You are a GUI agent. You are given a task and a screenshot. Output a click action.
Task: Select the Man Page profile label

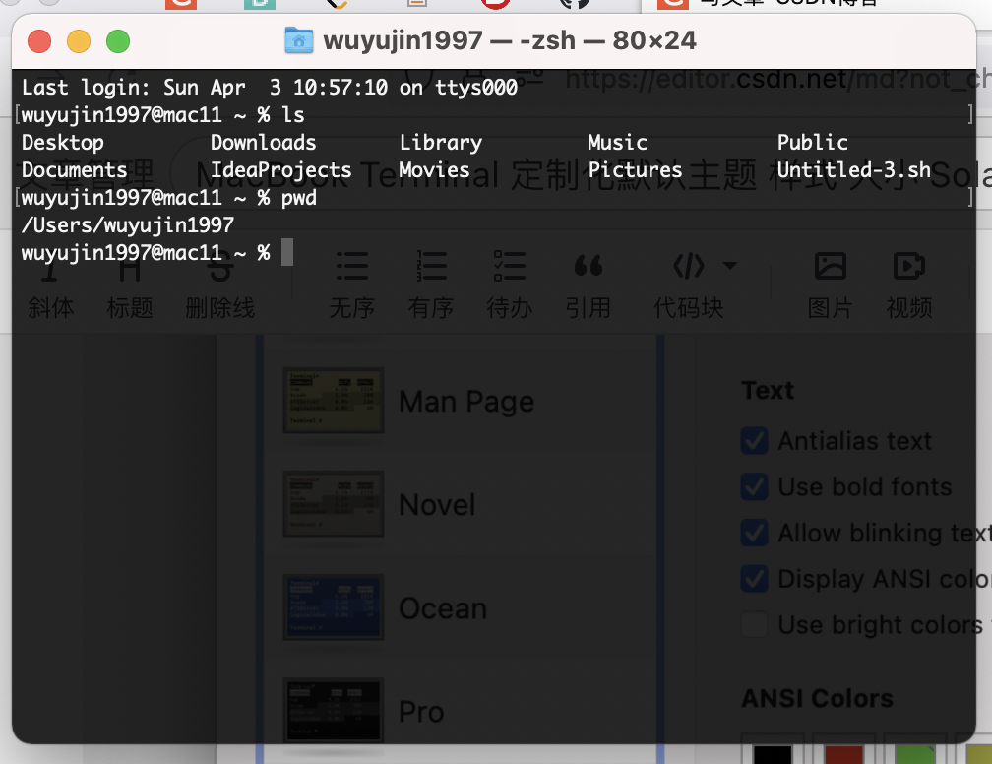(466, 402)
